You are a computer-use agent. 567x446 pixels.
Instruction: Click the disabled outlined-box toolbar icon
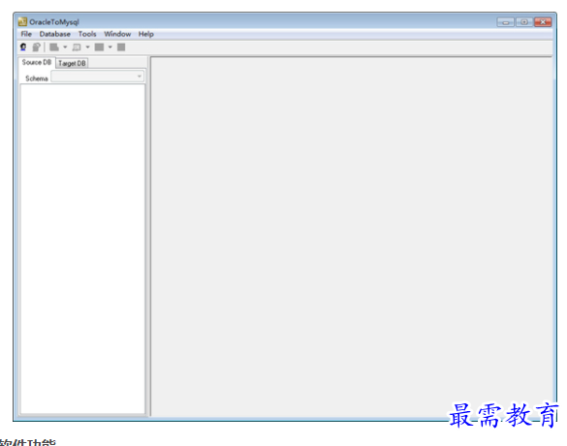tap(77, 47)
